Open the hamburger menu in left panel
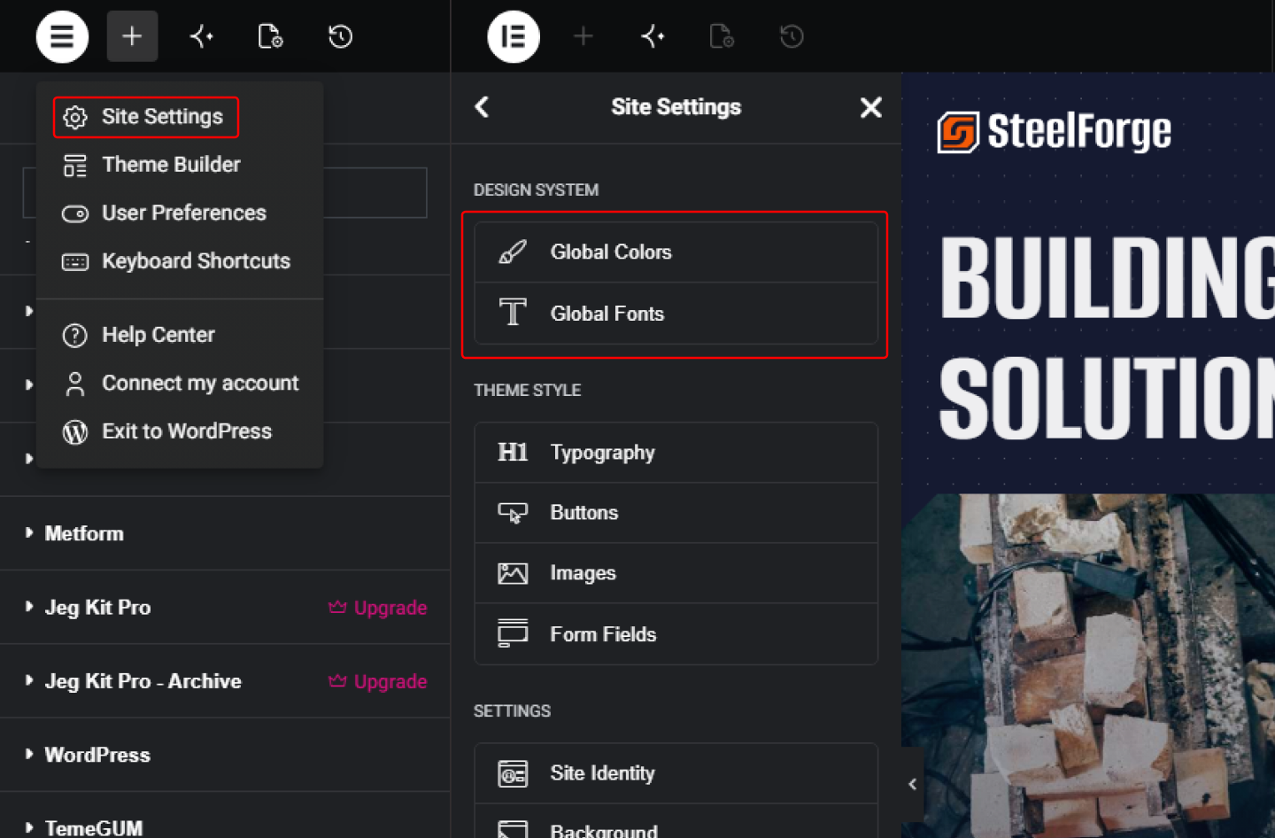The height and width of the screenshot is (838, 1275). coord(62,36)
